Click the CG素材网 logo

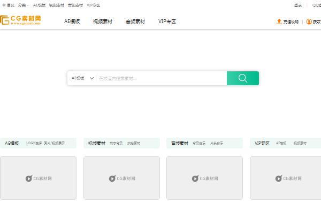20,20
